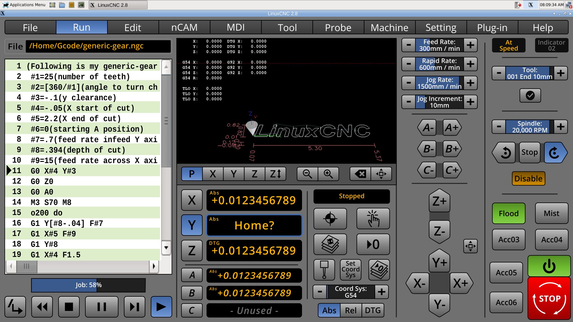This screenshot has height=322, width=573.
Task: Stop the running program
Action: tap(69, 307)
